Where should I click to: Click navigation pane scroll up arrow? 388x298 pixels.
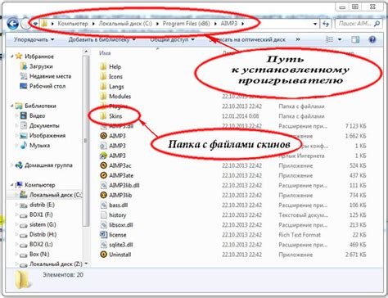click(x=86, y=52)
